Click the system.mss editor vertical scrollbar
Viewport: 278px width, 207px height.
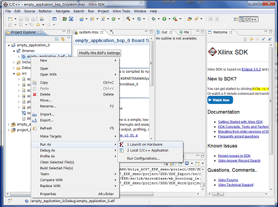[151, 63]
